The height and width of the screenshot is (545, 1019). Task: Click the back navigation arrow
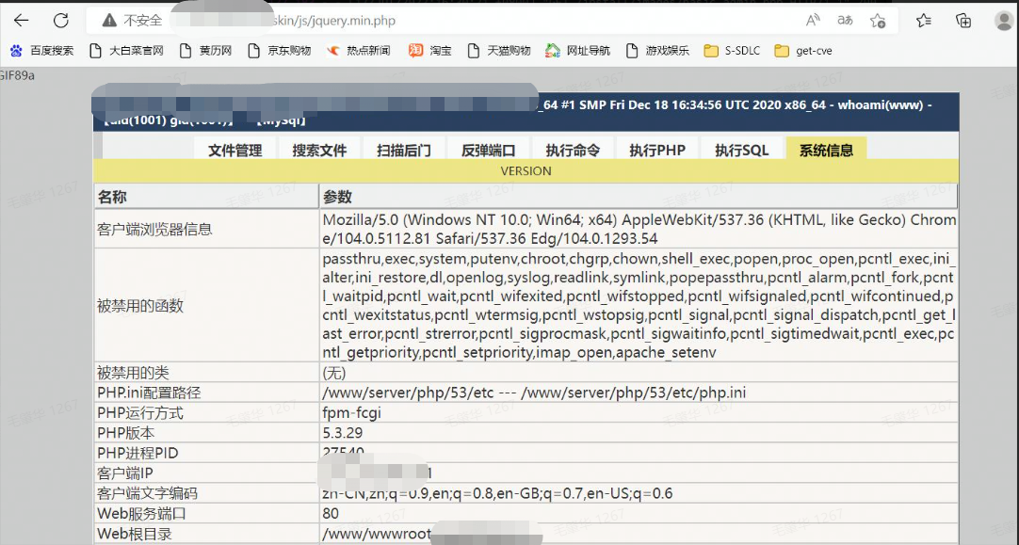point(20,20)
